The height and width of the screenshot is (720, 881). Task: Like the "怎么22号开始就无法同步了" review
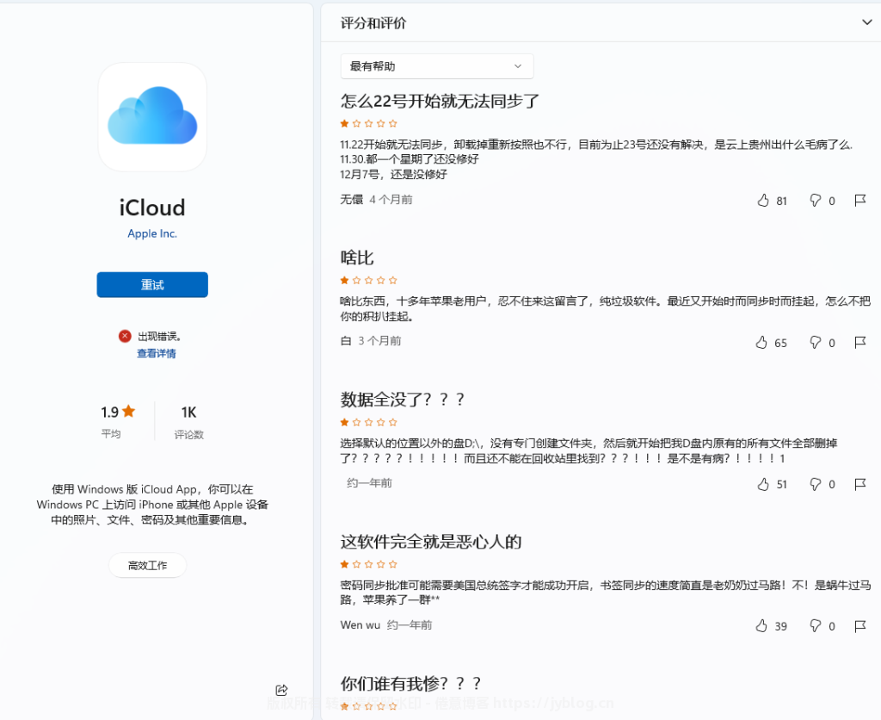tap(762, 201)
